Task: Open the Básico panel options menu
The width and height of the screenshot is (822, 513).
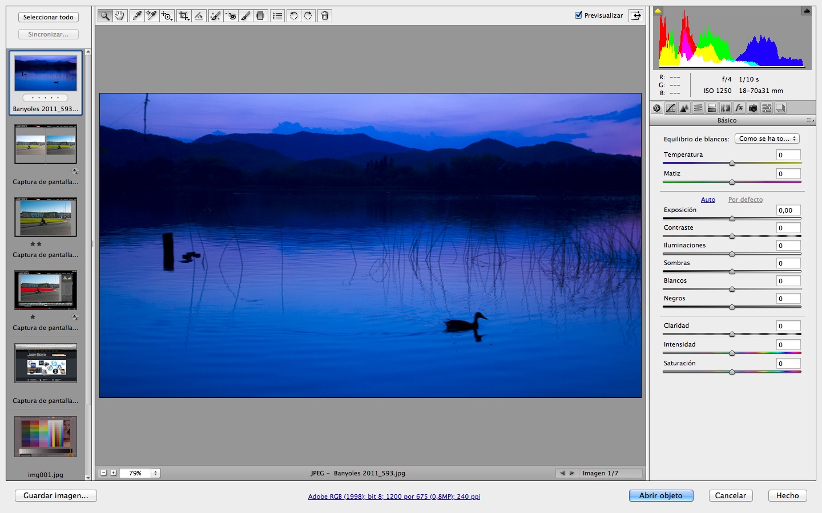Action: (809, 120)
